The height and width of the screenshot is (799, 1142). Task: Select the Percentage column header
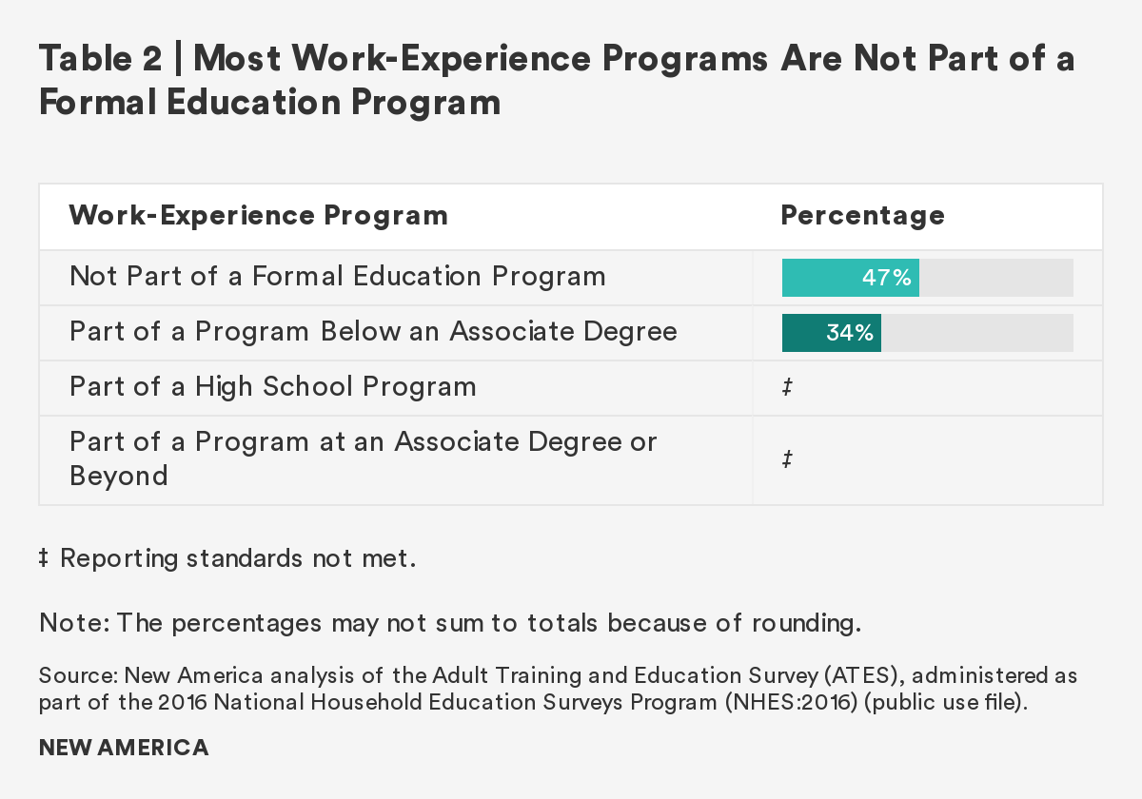pyautogui.click(x=862, y=215)
